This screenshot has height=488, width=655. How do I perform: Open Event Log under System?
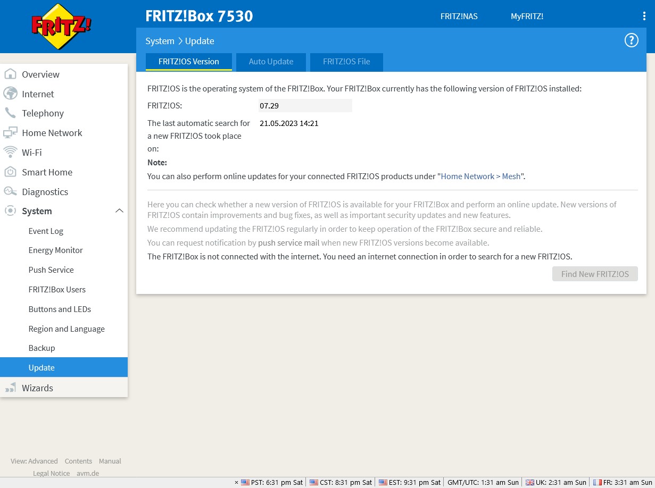(46, 231)
